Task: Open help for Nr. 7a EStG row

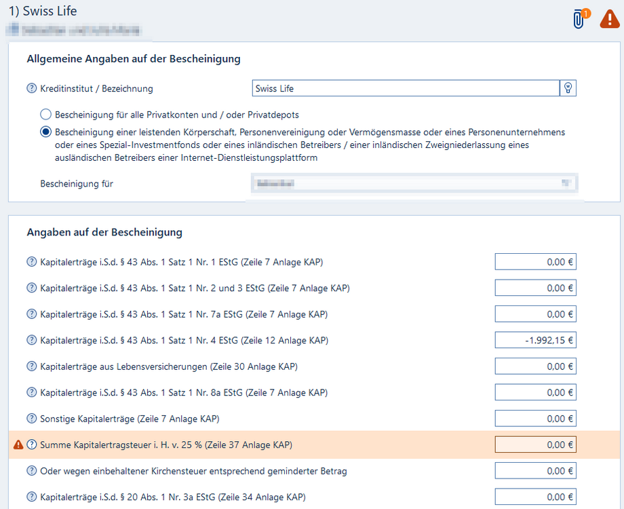Action: (31, 314)
